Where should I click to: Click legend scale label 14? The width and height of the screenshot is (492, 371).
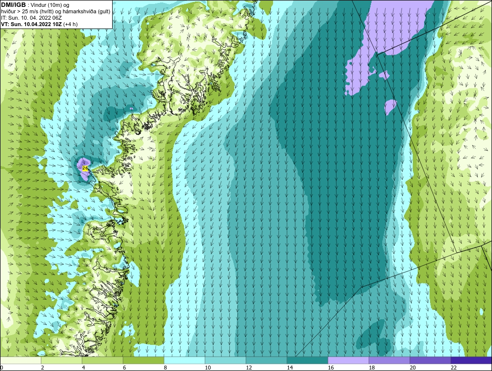[x=290, y=368]
